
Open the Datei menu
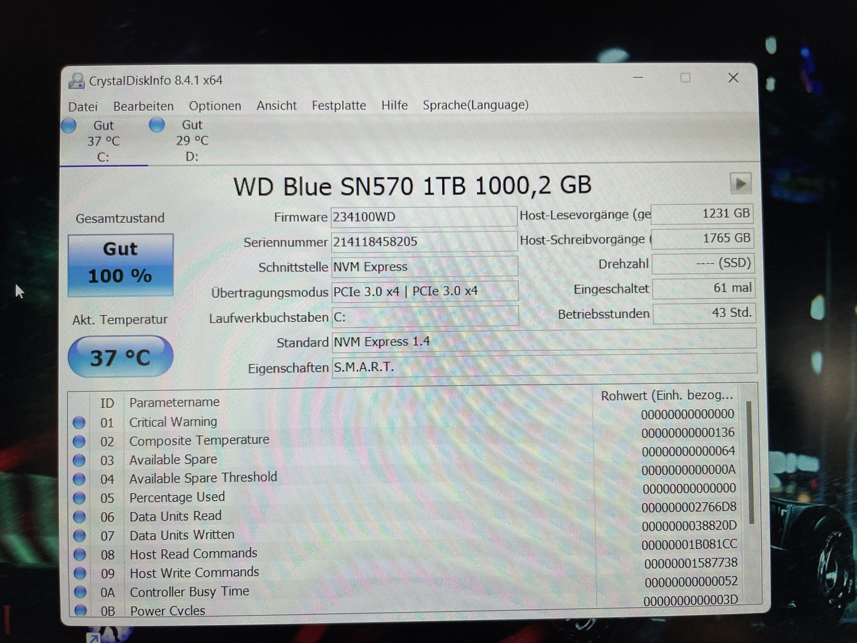click(x=83, y=107)
